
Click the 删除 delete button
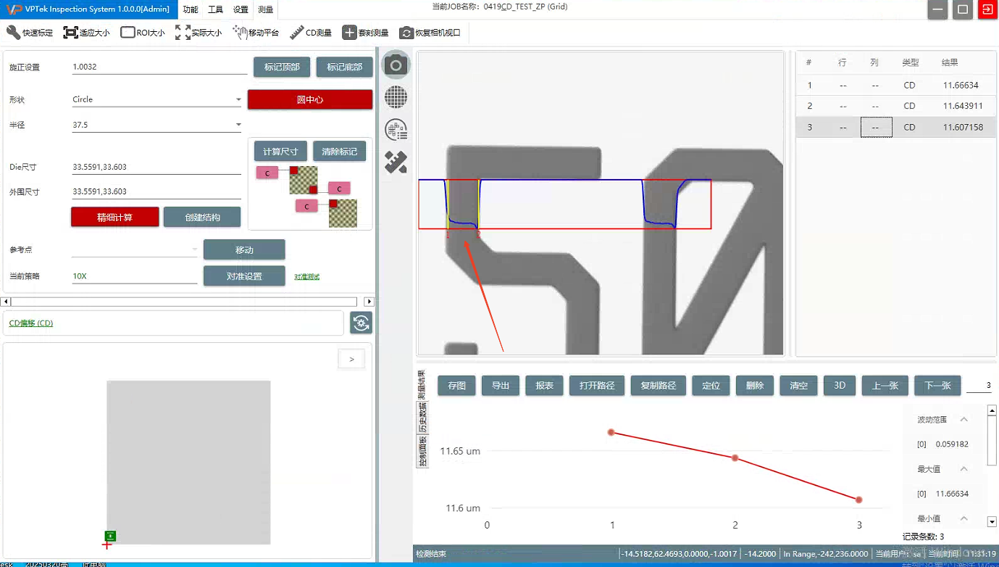coord(755,386)
